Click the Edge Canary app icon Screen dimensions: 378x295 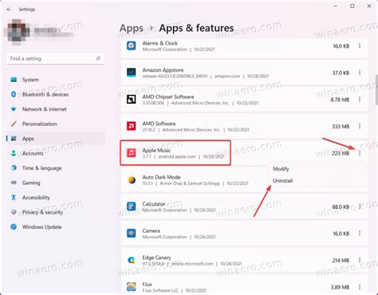tap(132, 260)
